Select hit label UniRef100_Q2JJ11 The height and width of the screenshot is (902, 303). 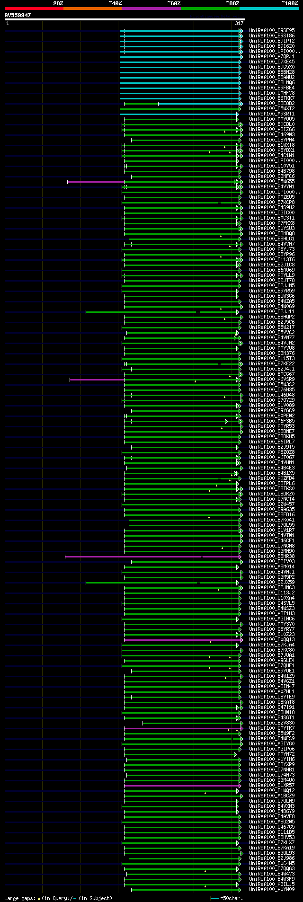272,311
